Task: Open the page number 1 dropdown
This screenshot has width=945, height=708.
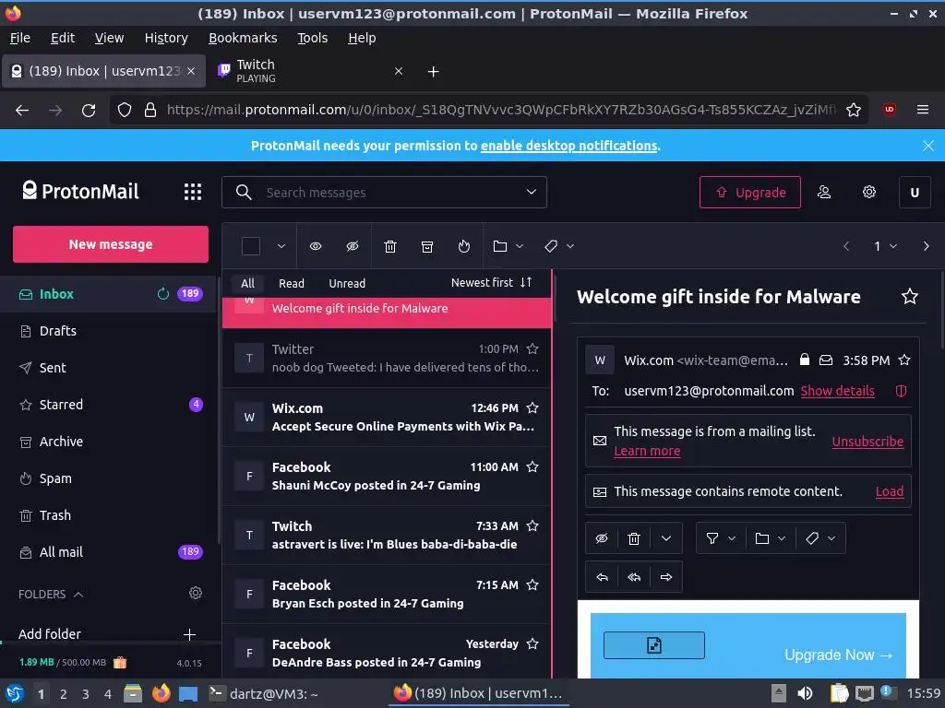Action: (885, 246)
